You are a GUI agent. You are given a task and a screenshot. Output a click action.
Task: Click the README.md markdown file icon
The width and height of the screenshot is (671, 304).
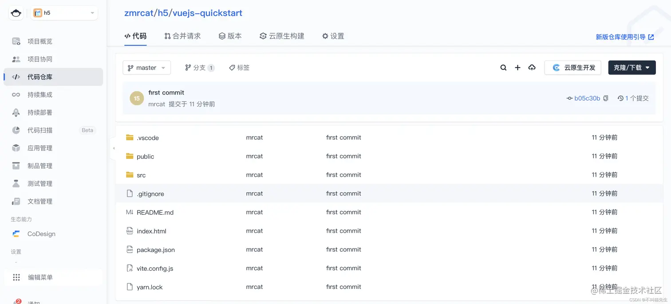[x=130, y=212]
